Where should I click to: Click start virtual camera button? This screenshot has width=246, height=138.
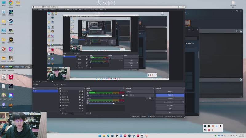(x=168, y=102)
